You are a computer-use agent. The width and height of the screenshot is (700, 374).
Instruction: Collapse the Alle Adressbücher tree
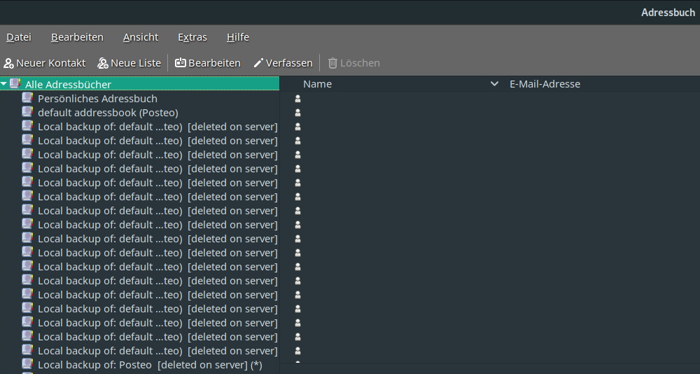[4, 84]
